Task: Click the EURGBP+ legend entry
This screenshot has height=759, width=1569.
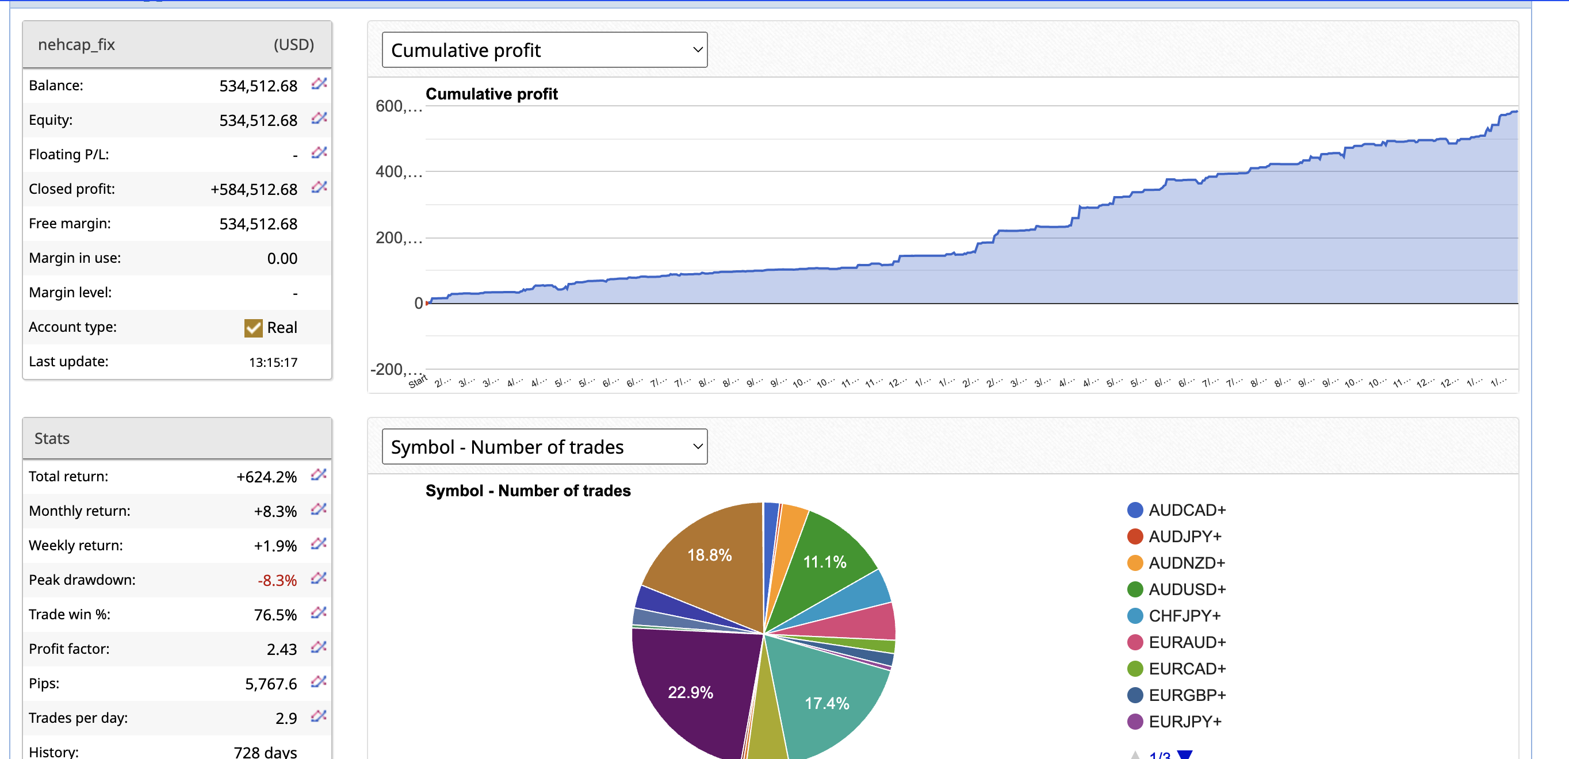Action: 1187,695
